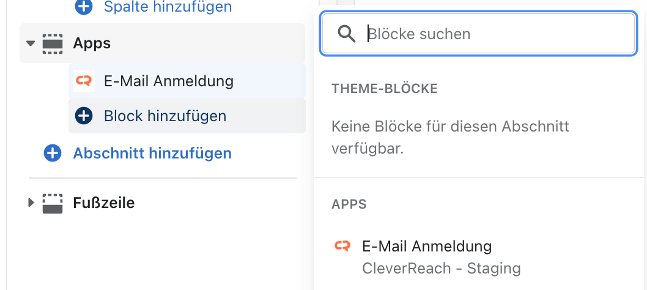Choose the Block hinzufügen text
This screenshot has height=290, width=647.
pos(165,116)
